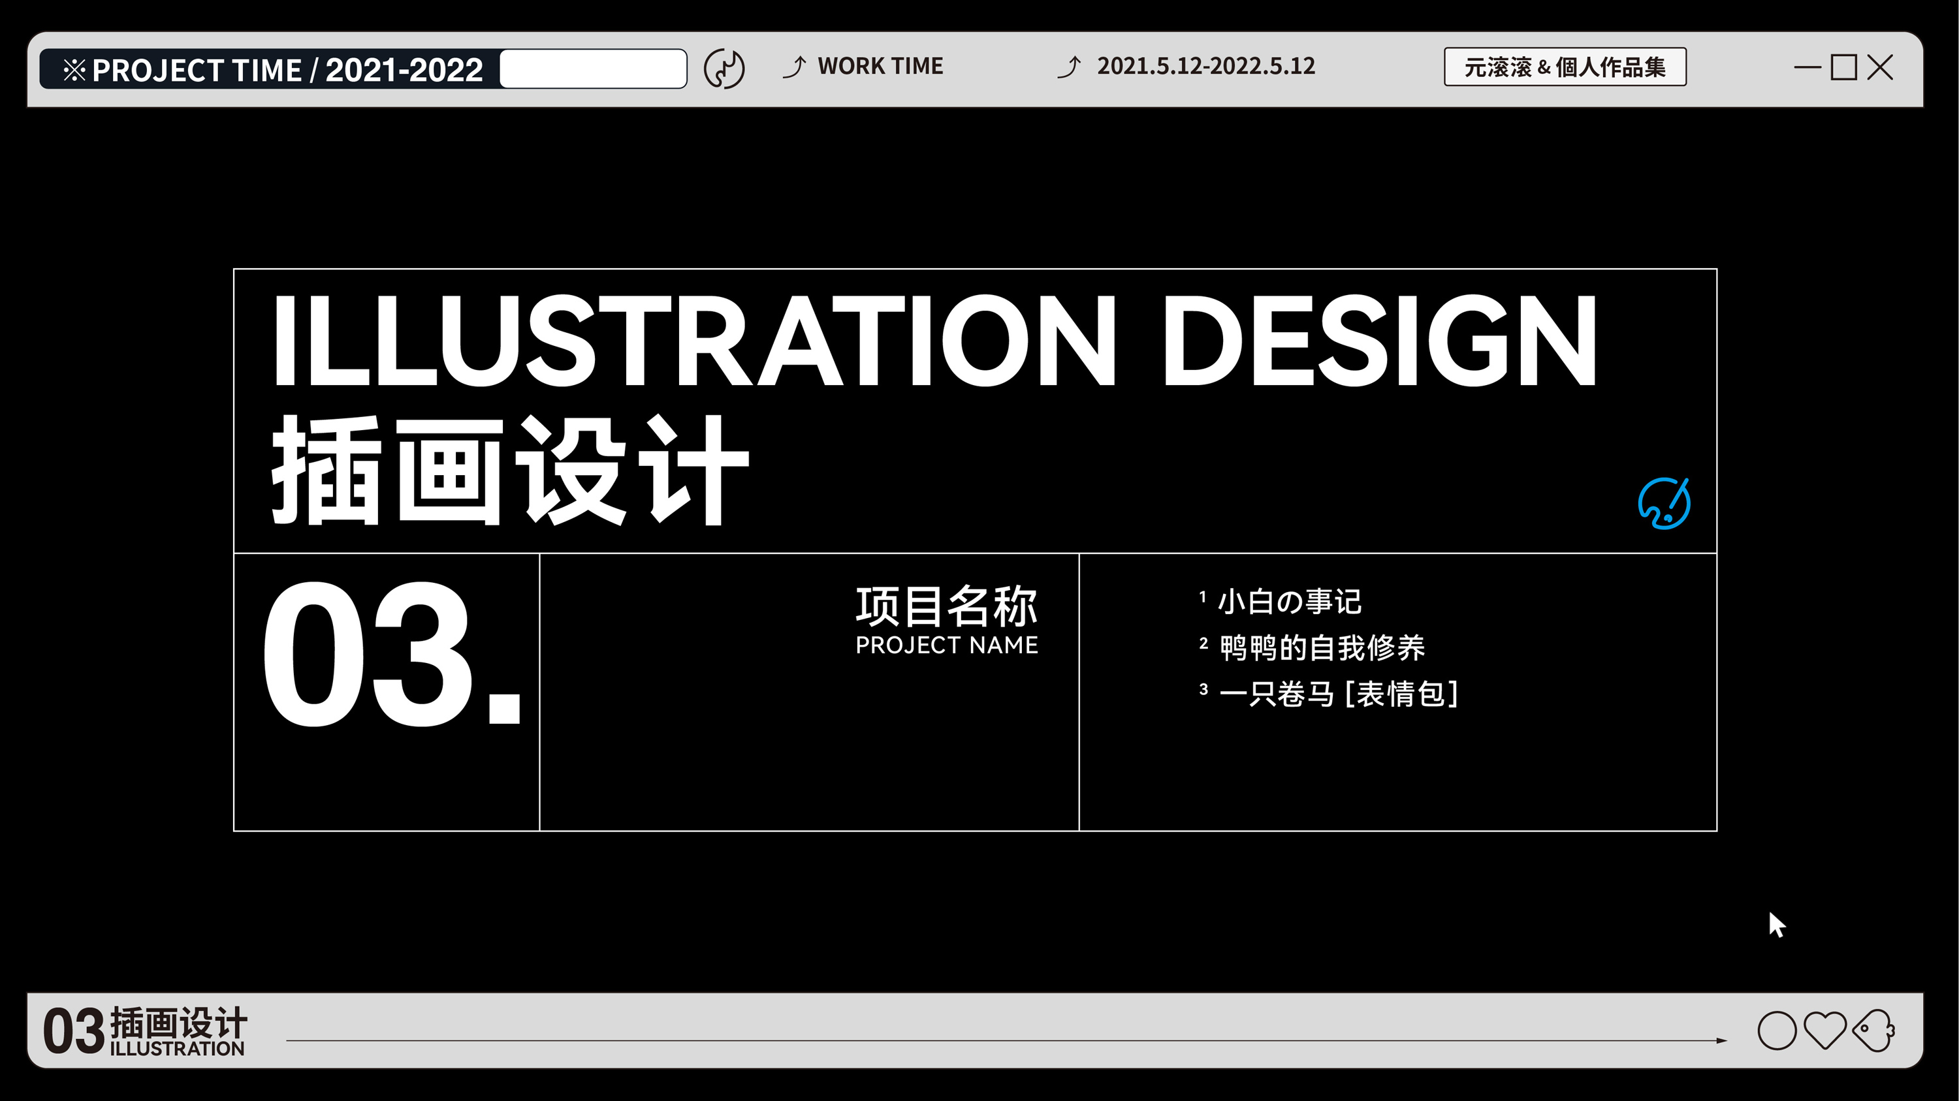Click the minimize dash icon in top bar

pyautogui.click(x=1808, y=68)
